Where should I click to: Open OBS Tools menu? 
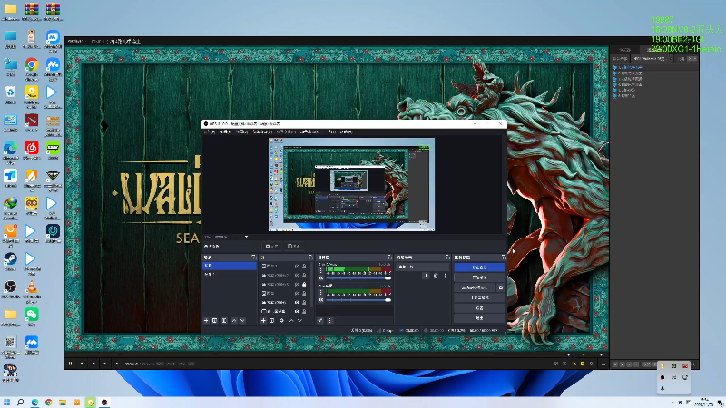(331, 131)
